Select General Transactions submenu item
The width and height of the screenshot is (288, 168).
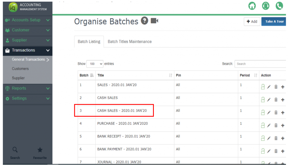click(28, 59)
